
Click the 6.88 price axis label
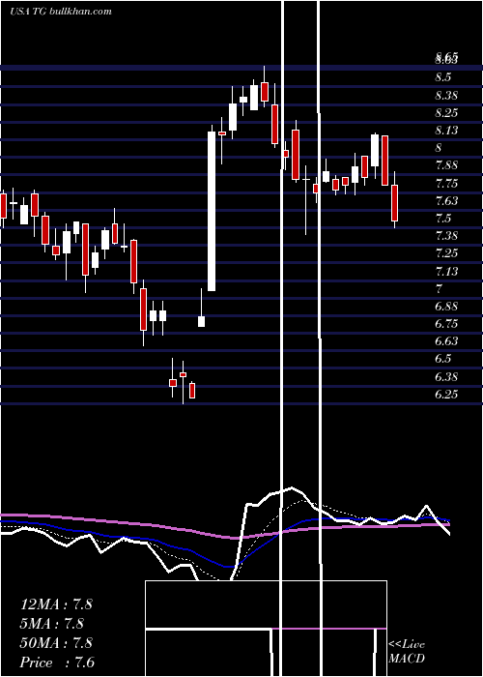(446, 307)
